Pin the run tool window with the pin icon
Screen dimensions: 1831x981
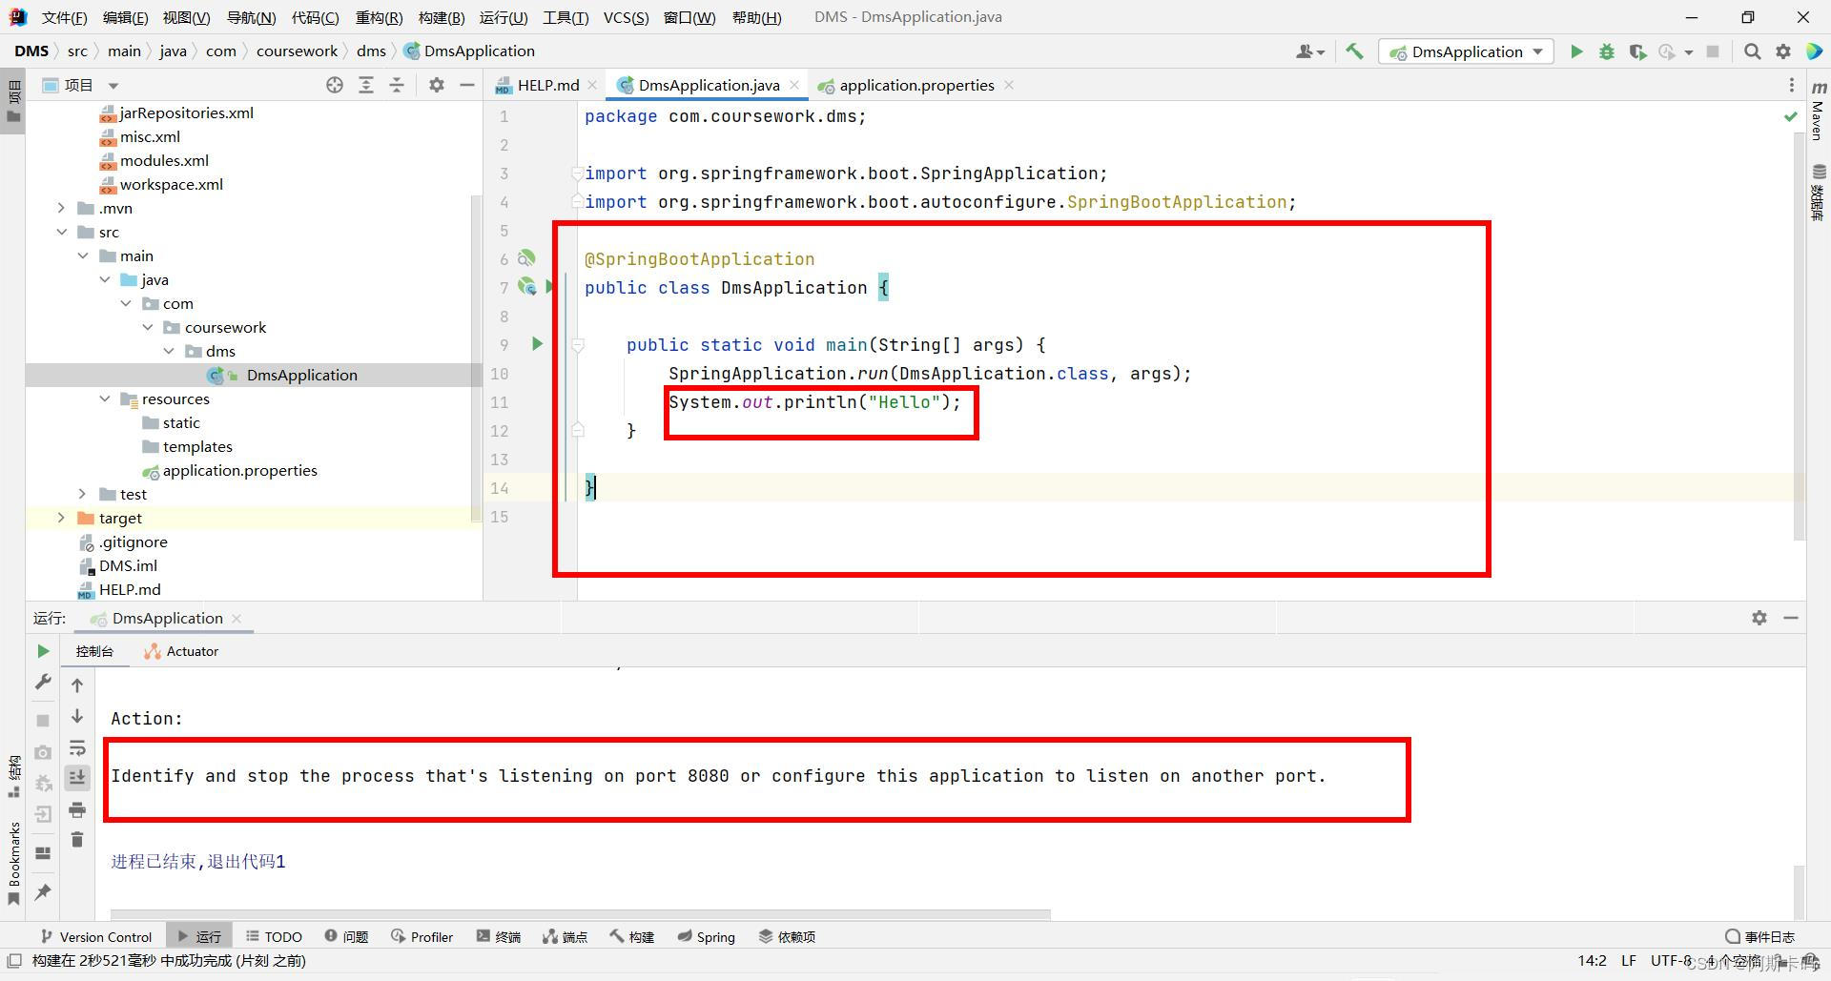tap(43, 892)
